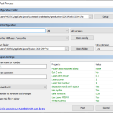Click the NC extension input field

(104, 49)
